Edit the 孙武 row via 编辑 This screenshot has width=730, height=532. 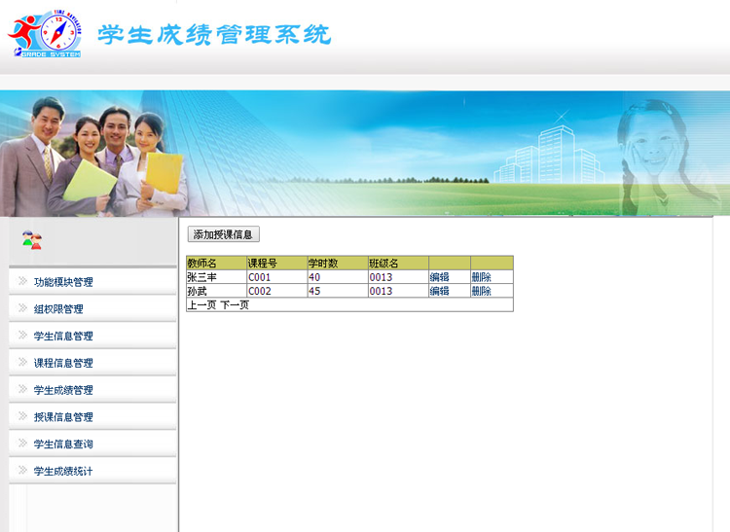(x=439, y=291)
